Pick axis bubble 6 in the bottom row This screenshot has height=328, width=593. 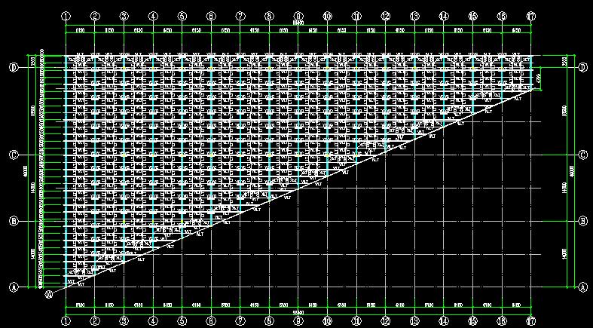(211, 321)
